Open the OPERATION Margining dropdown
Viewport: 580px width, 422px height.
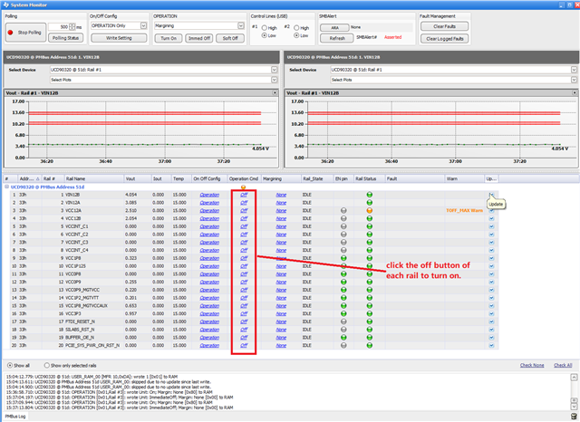pyautogui.click(x=241, y=25)
